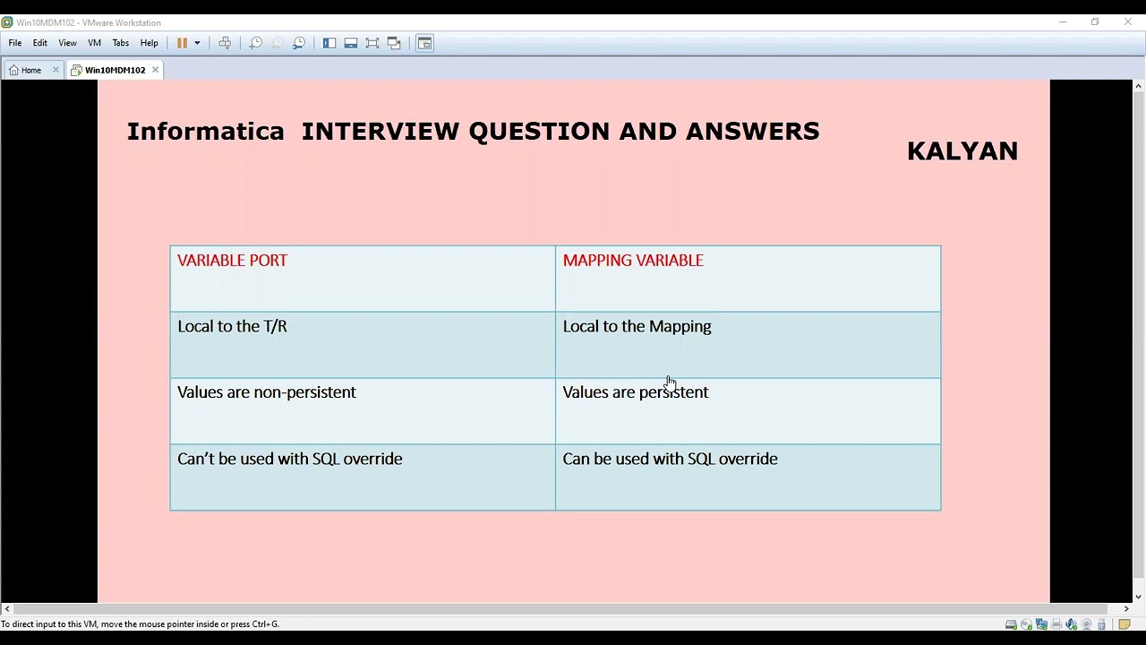Pause the virtual machine with the pause button
The image size is (1146, 645).
182,43
